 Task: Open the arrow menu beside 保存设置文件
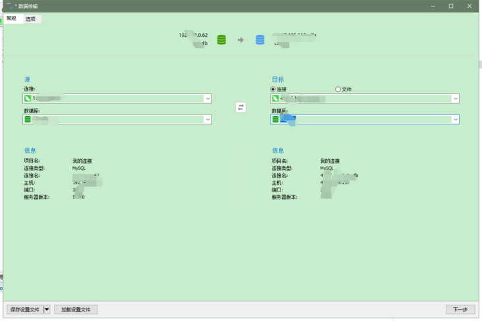tap(47, 310)
